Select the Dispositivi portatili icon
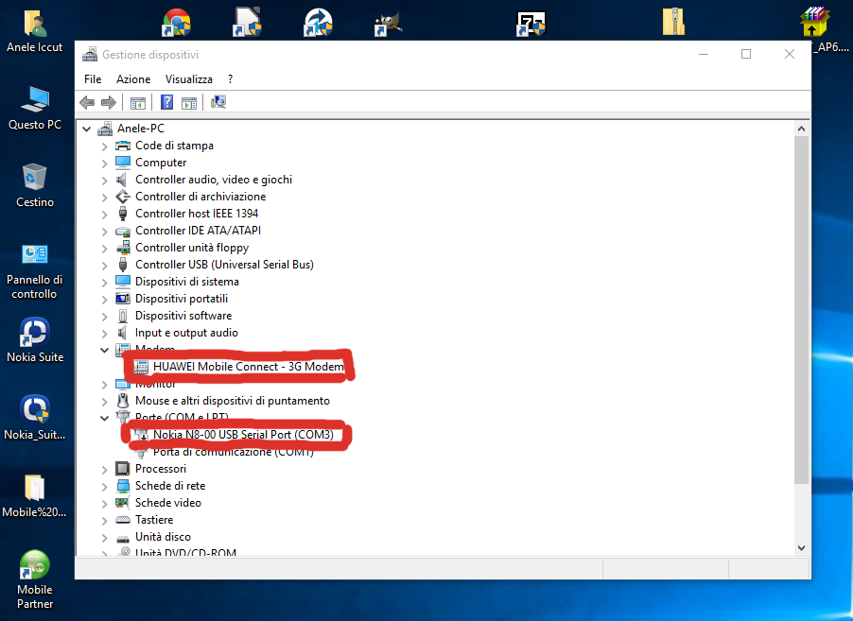853x621 pixels. pos(123,299)
